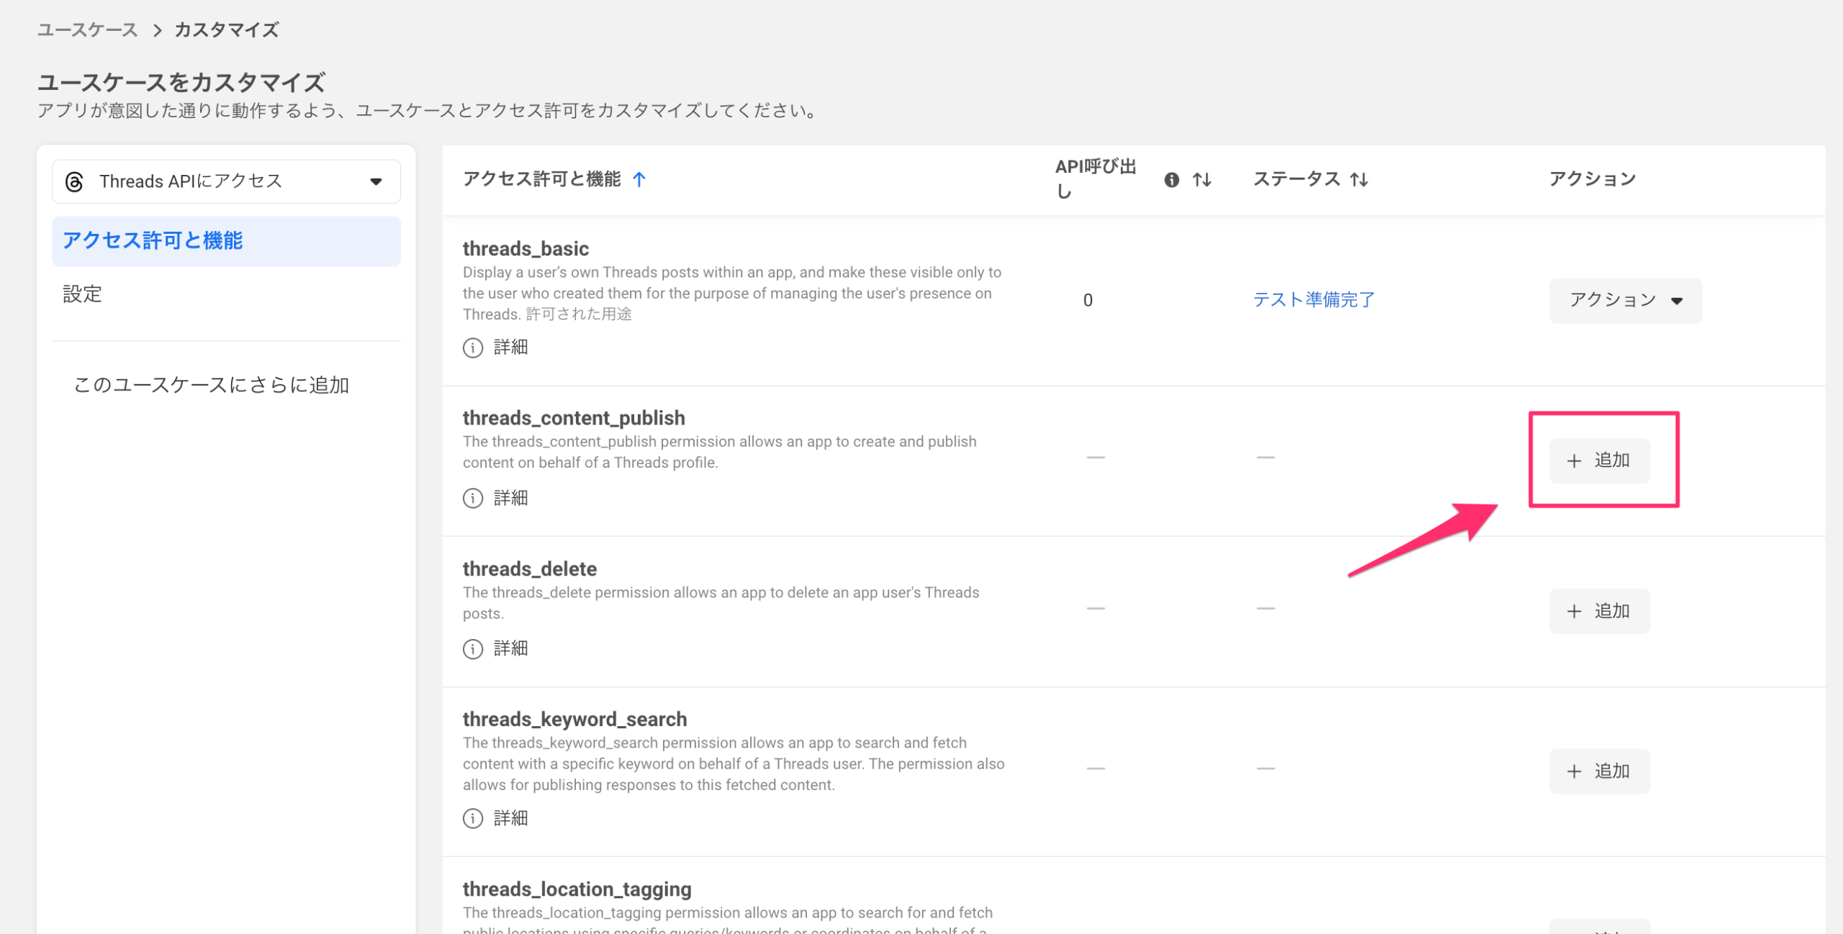Image resolution: width=1843 pixels, height=934 pixels.
Task: Open the Threads APIにアクセス use case dropdown
Action: pos(226,181)
